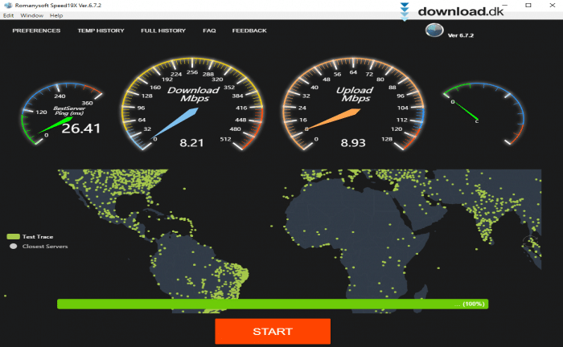The image size is (563, 347).
Task: Open the Help menu
Action: coord(56,15)
